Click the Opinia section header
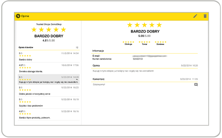222x138 pixels. tap(96, 65)
